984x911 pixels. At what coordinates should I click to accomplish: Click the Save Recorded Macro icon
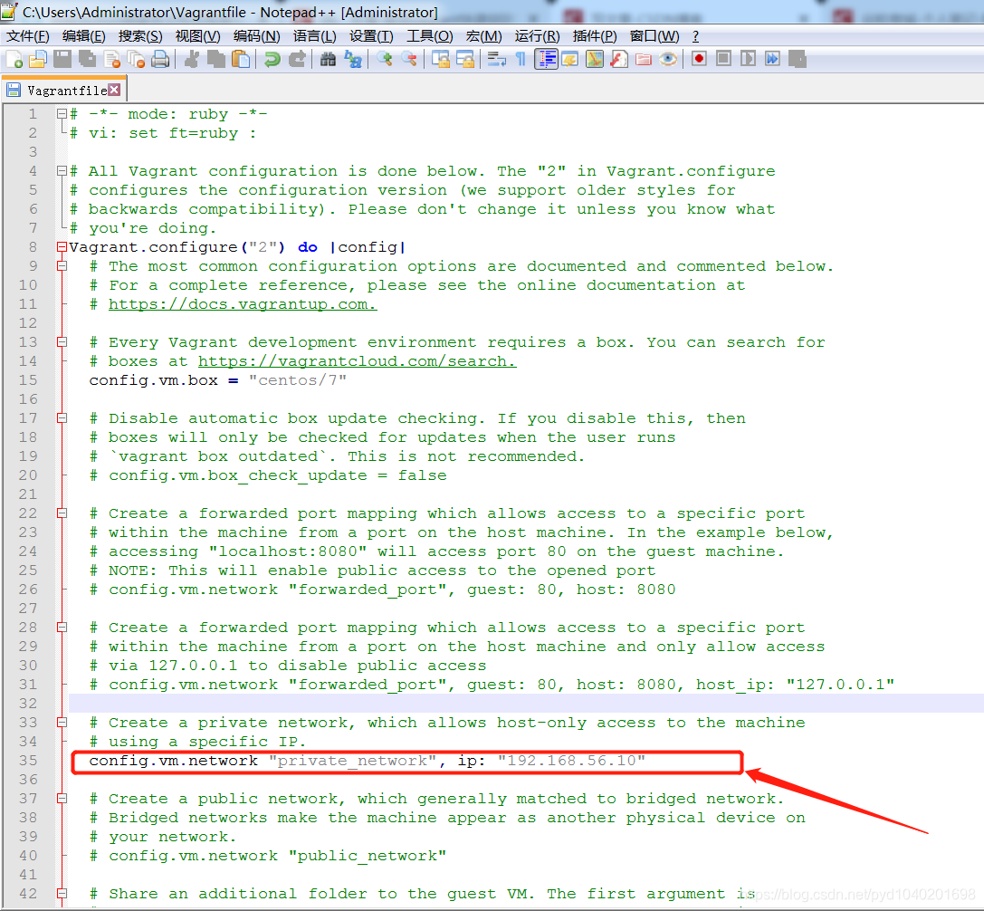(x=797, y=59)
